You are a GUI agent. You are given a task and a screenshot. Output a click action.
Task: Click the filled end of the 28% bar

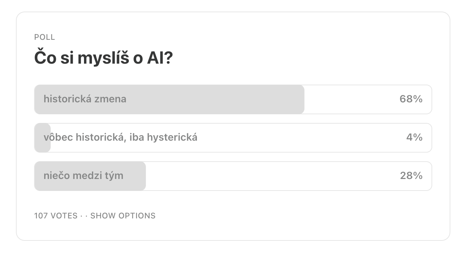139,176
